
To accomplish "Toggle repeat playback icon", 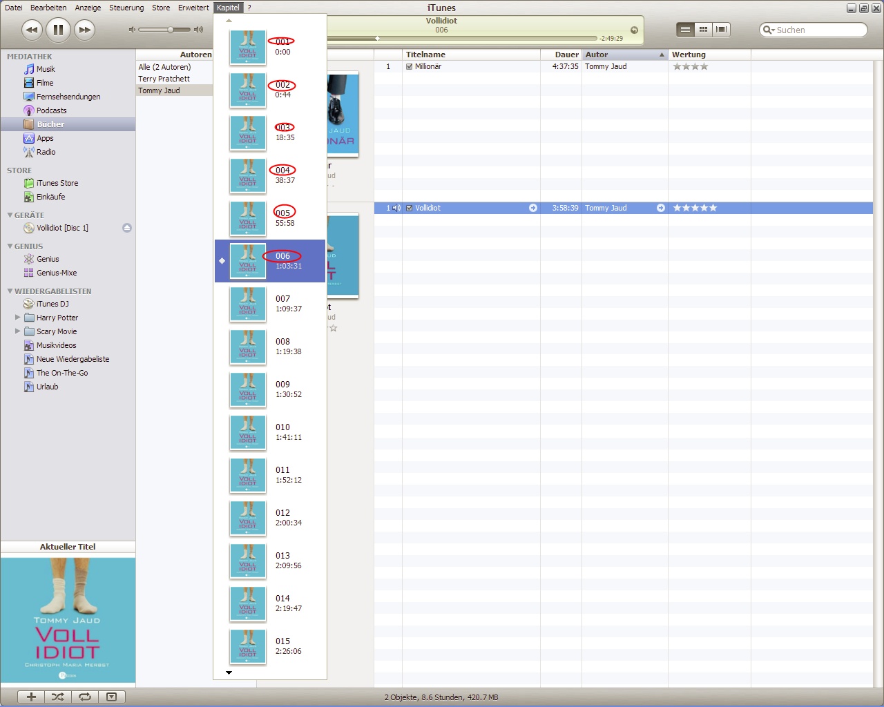I will [84, 697].
